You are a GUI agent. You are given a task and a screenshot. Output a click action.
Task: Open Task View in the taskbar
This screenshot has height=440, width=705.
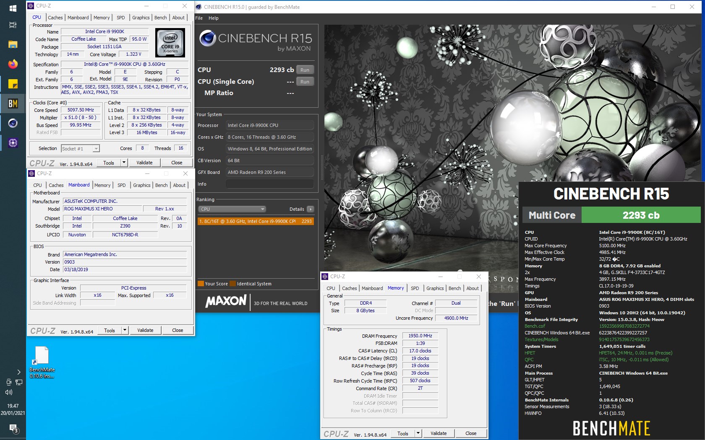tap(13, 25)
